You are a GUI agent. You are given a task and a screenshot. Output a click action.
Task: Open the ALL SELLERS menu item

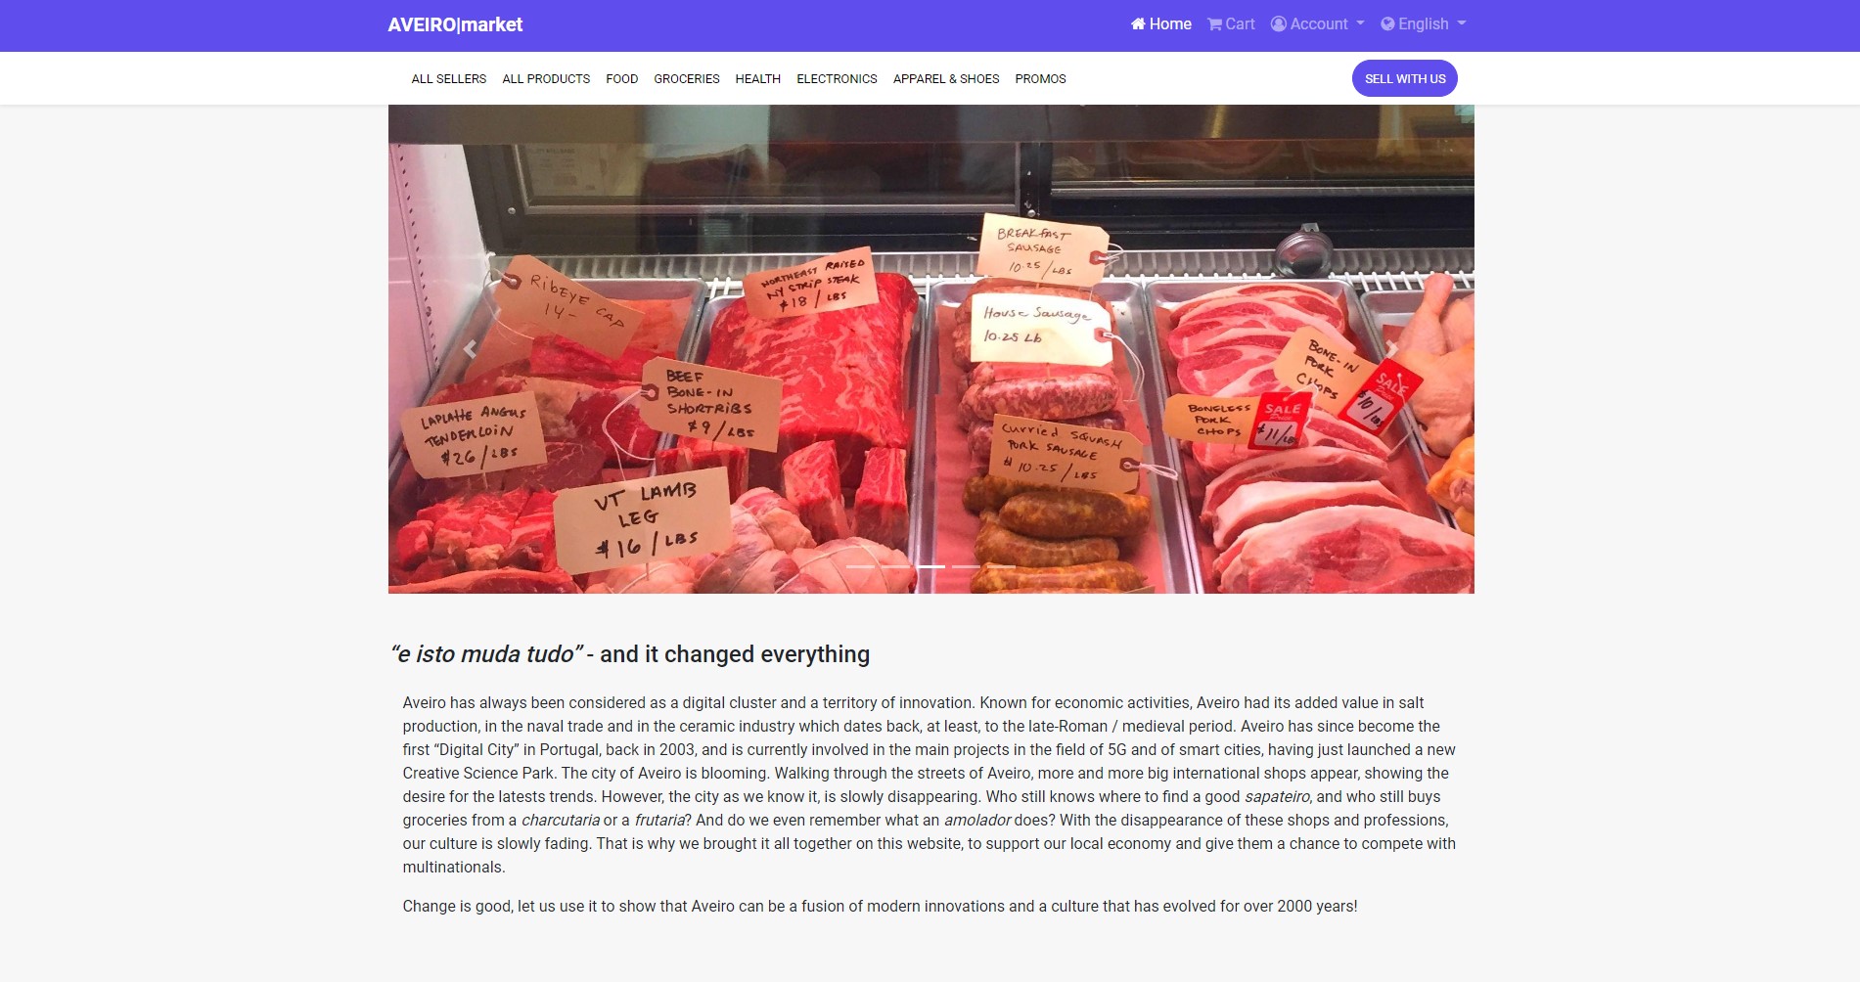click(x=449, y=79)
